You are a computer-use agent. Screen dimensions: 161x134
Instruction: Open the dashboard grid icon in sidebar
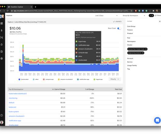point(2,23)
